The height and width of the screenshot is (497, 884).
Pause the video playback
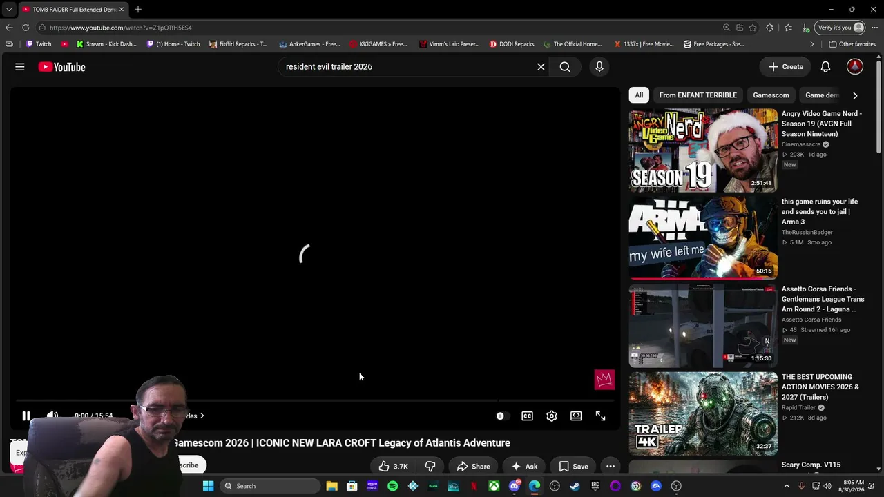pos(26,416)
